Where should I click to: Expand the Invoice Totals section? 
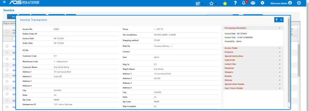(253, 48)
